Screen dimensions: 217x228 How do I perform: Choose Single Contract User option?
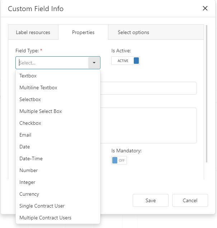point(58,206)
